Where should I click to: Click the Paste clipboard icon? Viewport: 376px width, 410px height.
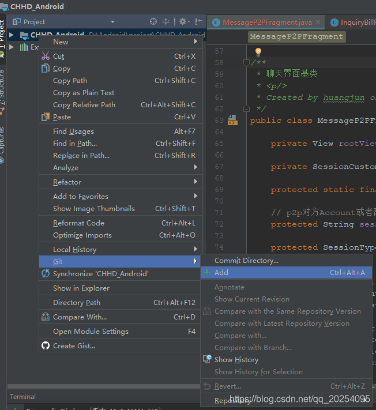tap(46, 116)
